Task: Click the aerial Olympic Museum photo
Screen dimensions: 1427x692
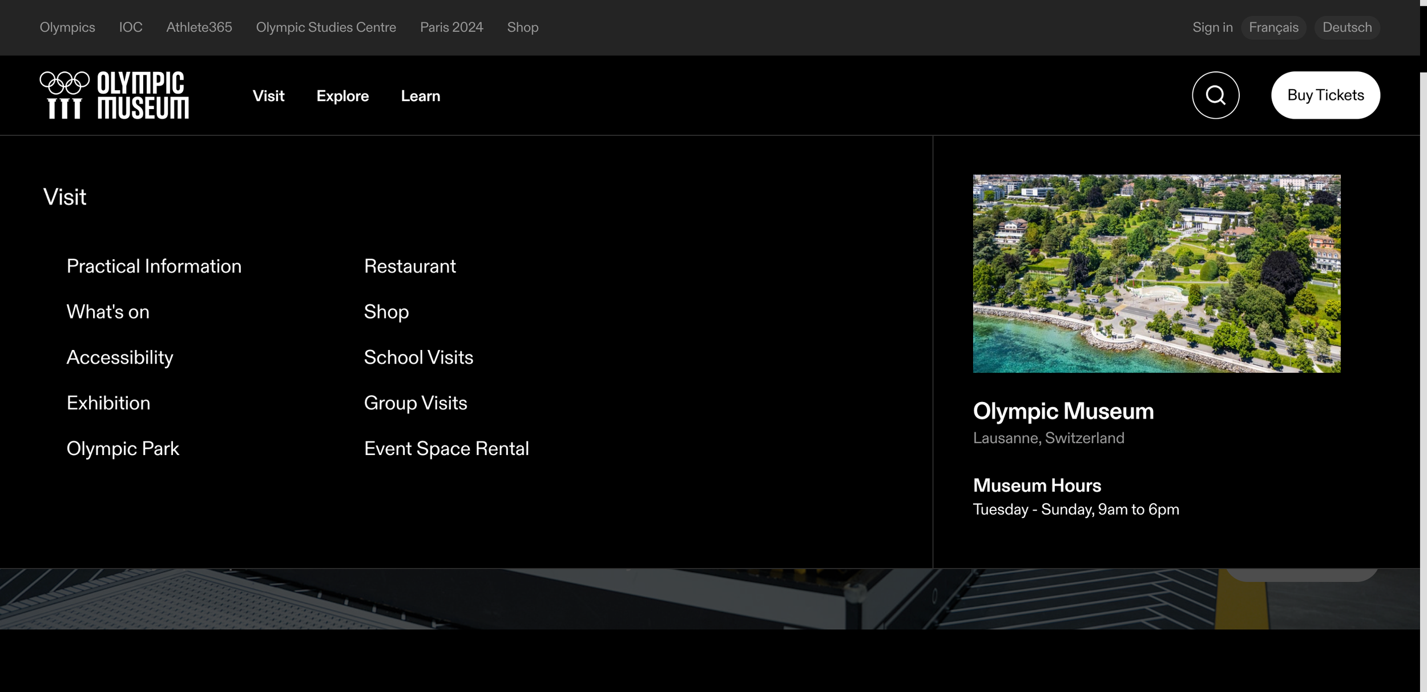Action: coord(1156,273)
